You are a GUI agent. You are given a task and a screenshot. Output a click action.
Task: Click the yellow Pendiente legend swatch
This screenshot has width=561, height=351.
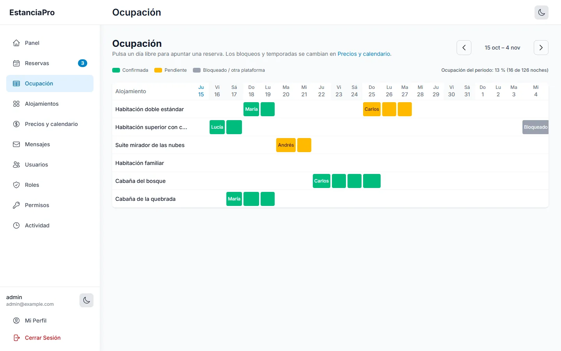pyautogui.click(x=158, y=70)
